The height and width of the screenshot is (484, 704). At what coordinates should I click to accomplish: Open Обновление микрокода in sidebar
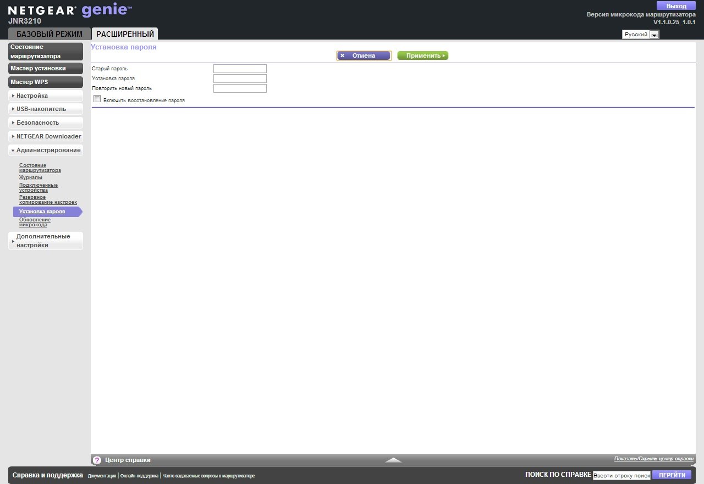click(x=35, y=222)
